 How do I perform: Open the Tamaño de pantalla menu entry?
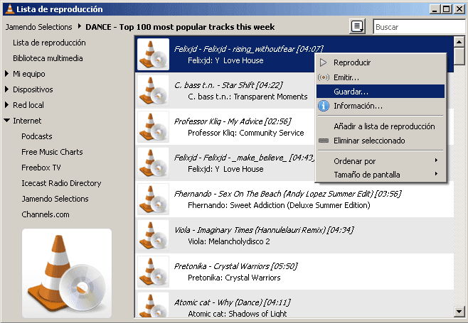click(x=381, y=175)
